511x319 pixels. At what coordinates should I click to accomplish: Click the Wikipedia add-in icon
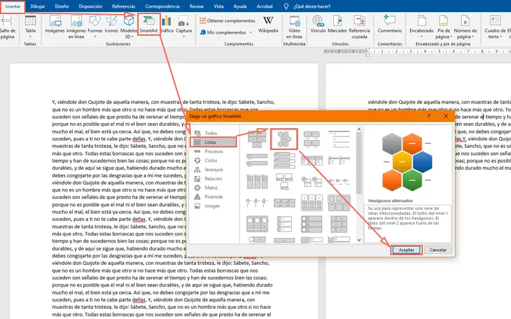[268, 24]
